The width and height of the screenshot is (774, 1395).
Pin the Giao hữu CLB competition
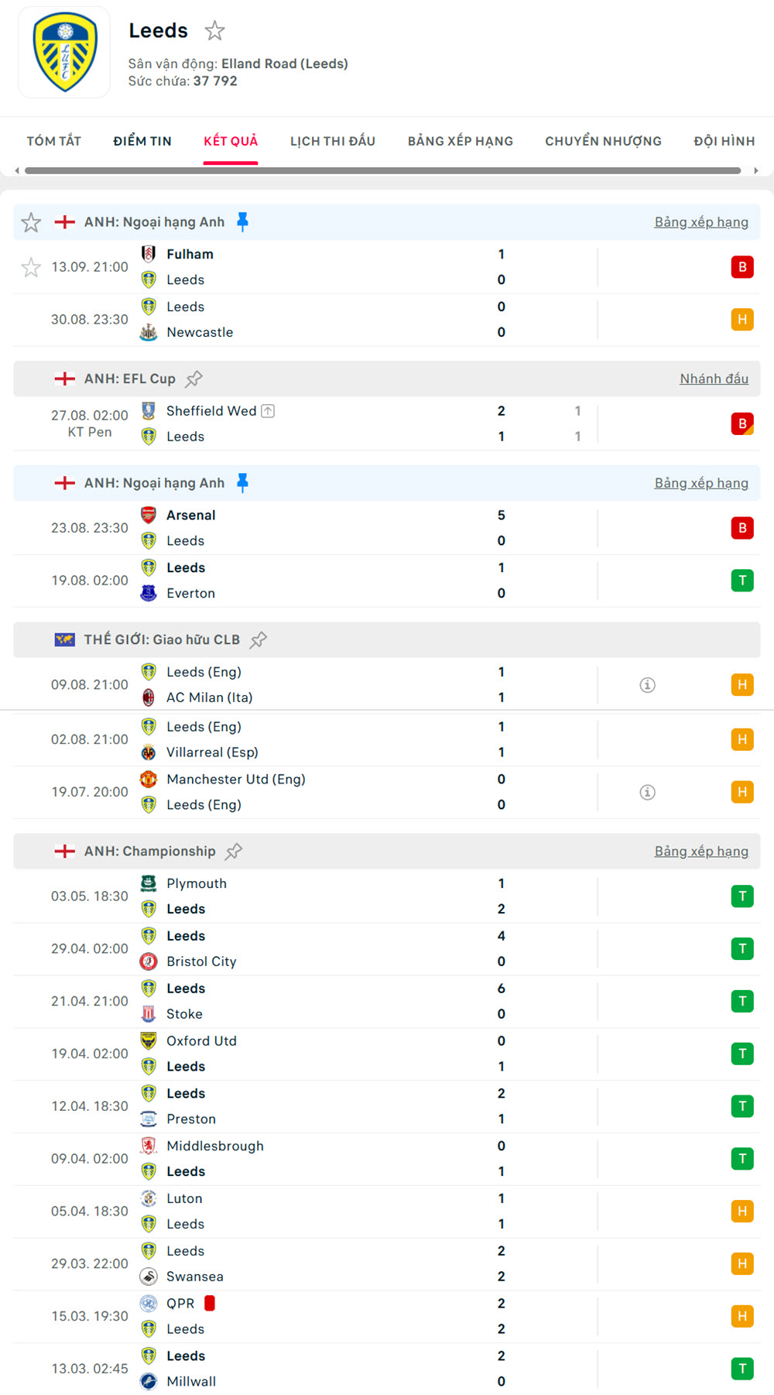click(259, 639)
